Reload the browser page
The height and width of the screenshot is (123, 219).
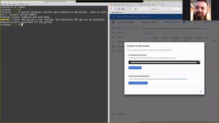pyautogui.click(x=119, y=9)
